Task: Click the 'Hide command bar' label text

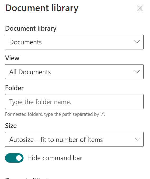Action: tap(55, 158)
